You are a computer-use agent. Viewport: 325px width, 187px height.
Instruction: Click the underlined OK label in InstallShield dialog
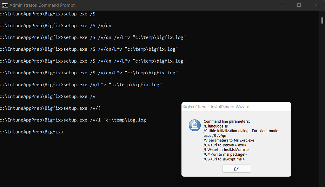[x=236, y=169]
